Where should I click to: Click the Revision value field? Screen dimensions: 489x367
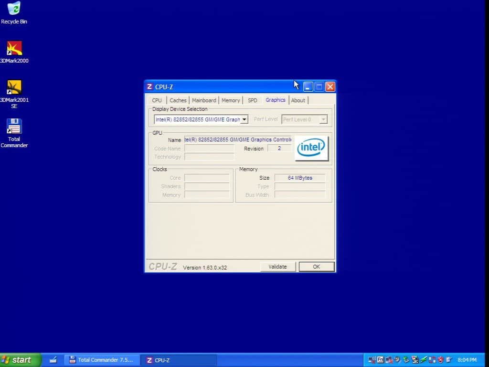[279, 148]
